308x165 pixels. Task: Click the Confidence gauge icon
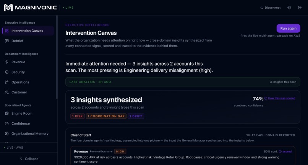[x=6, y=123]
